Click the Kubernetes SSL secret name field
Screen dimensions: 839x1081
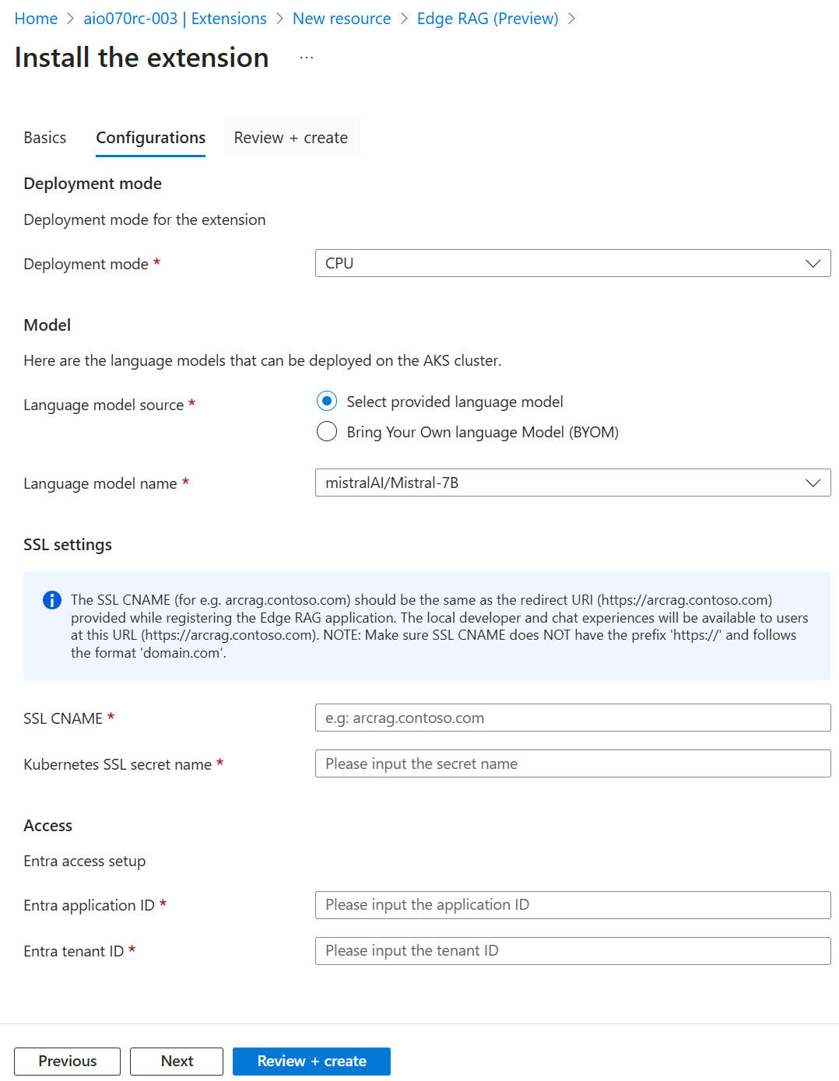click(572, 763)
